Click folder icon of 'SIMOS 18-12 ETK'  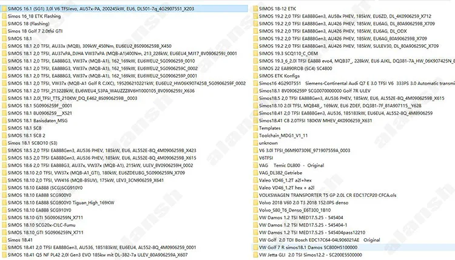tap(255, 8)
